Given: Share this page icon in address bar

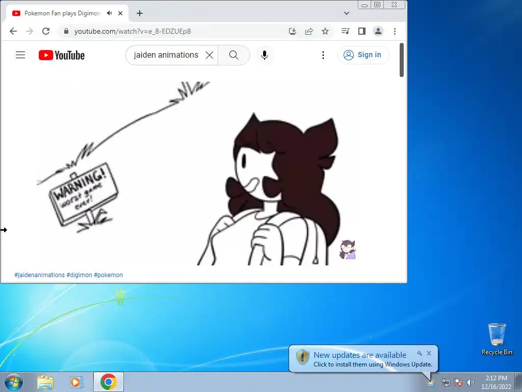Looking at the screenshot, I should click(x=309, y=31).
